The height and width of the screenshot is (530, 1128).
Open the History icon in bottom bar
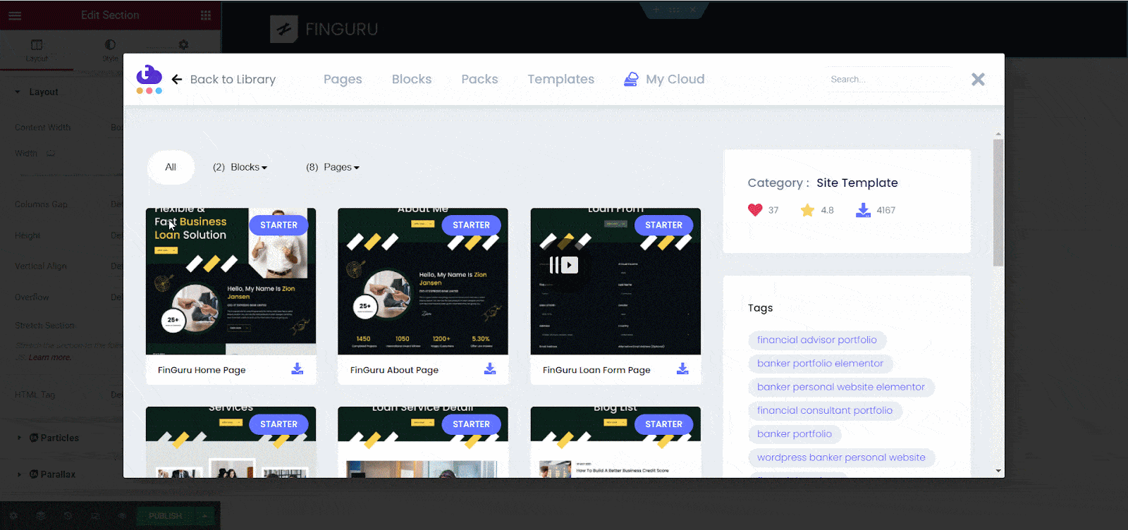[68, 516]
